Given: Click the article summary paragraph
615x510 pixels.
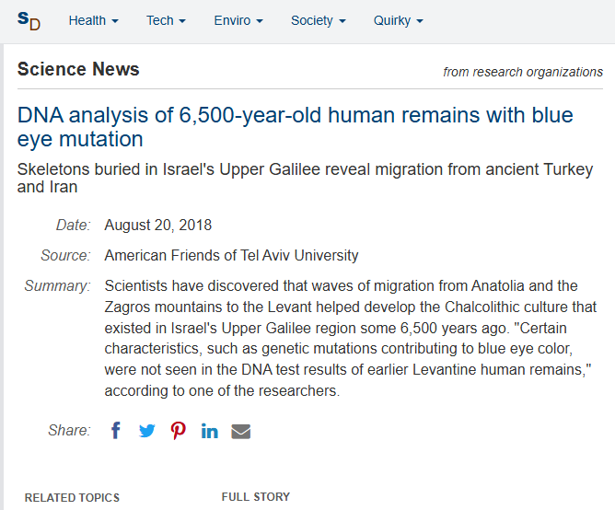Looking at the screenshot, I should coord(350,338).
